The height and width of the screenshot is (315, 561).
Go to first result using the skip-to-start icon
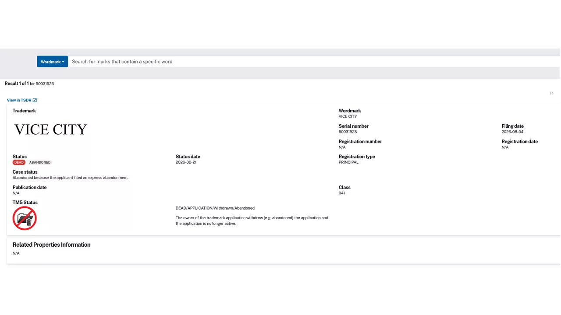point(551,93)
